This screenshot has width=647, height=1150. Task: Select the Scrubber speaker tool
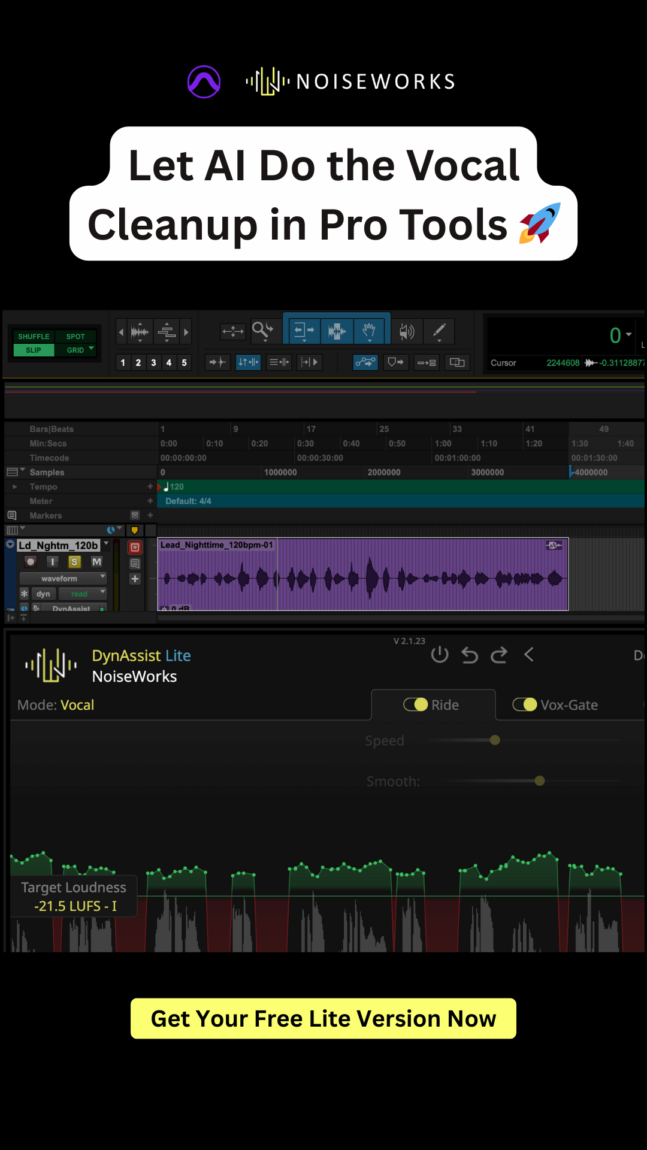pyautogui.click(x=407, y=331)
